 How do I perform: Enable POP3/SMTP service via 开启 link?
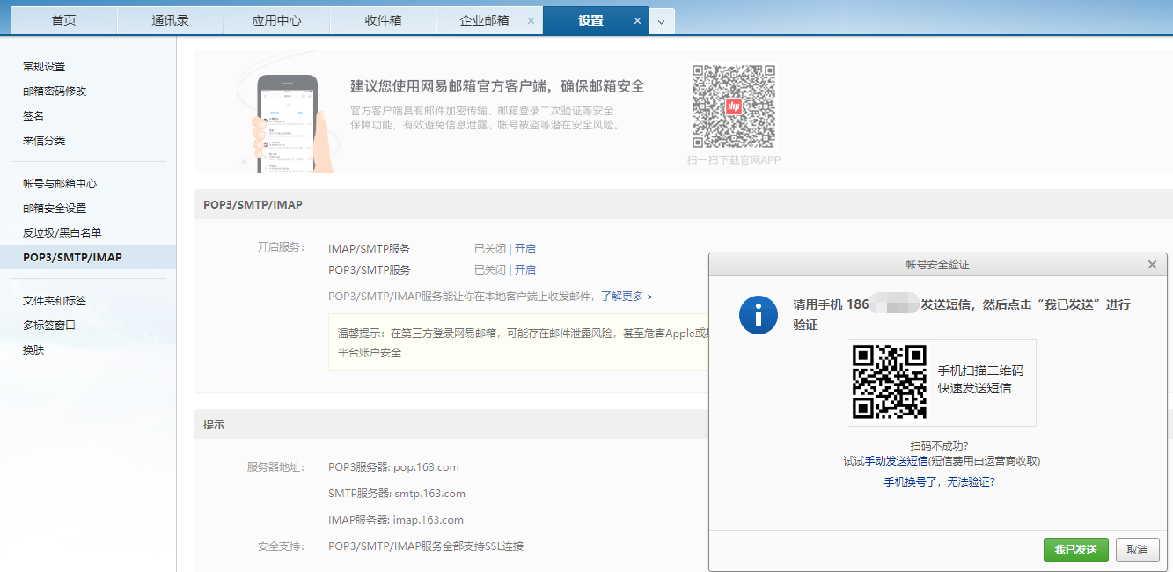coord(525,269)
